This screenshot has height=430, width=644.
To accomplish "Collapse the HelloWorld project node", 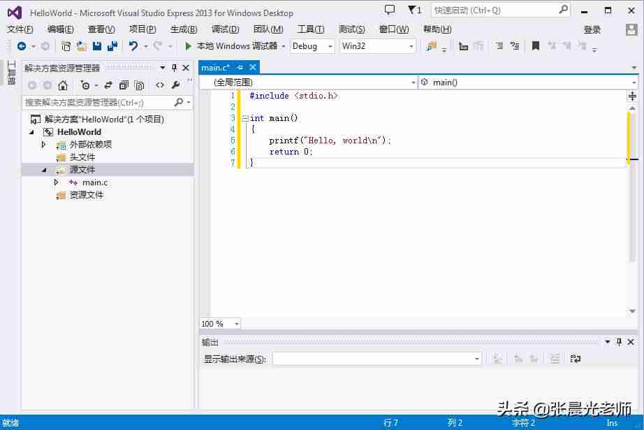I will pyautogui.click(x=32, y=132).
